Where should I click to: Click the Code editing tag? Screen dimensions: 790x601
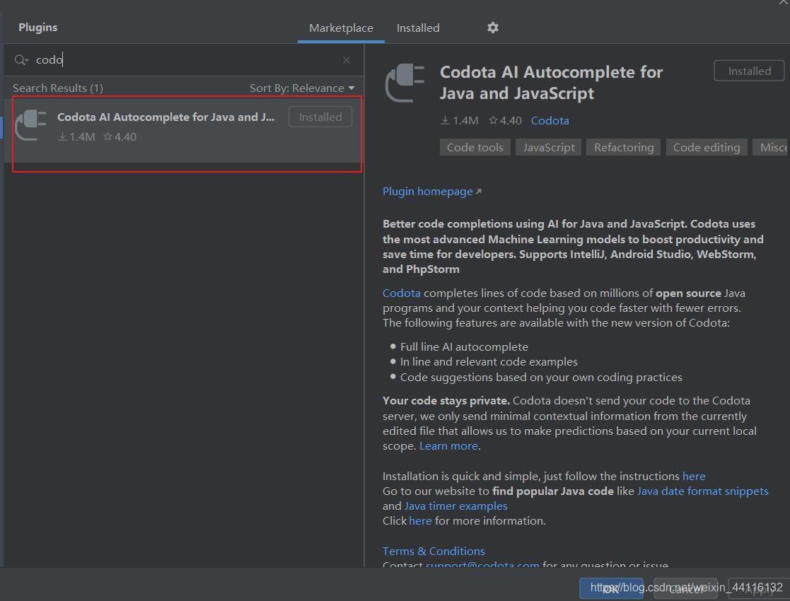(707, 148)
